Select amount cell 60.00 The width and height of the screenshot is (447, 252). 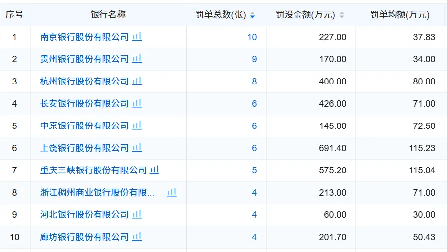[x=335, y=215]
